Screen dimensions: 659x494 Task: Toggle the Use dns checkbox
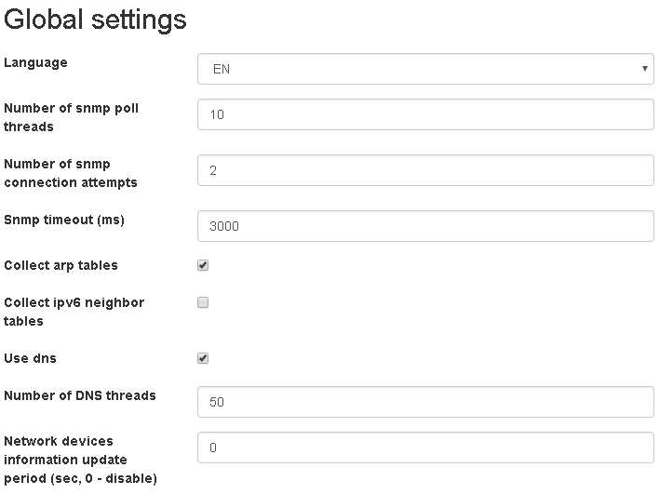(203, 358)
